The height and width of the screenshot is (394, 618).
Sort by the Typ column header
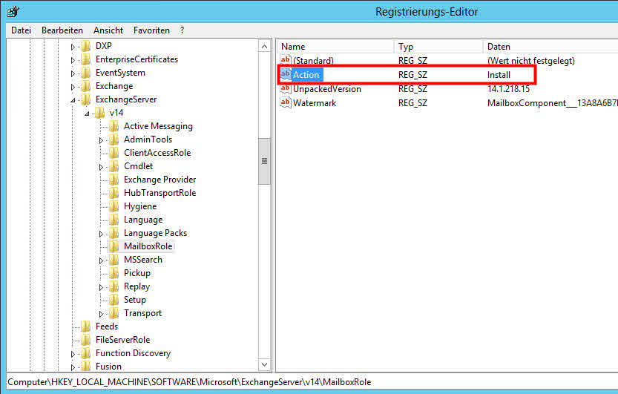point(438,47)
